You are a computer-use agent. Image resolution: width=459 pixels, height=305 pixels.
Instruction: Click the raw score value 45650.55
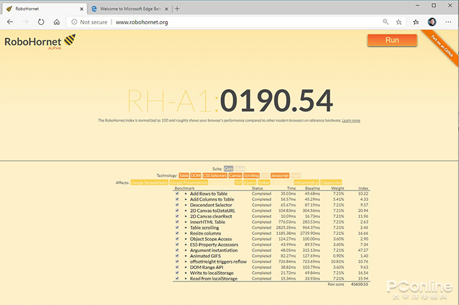(x=359, y=284)
